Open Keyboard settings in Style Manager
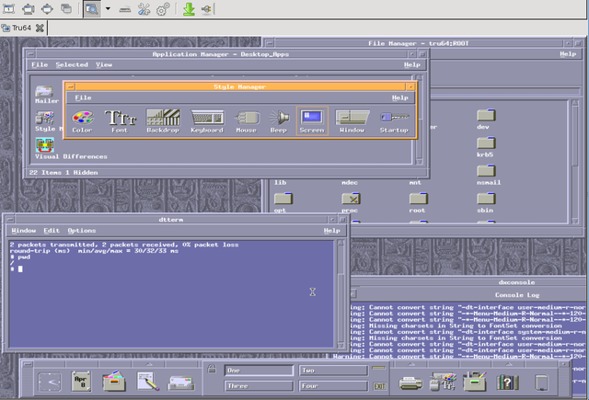This screenshot has width=589, height=400. [x=207, y=121]
